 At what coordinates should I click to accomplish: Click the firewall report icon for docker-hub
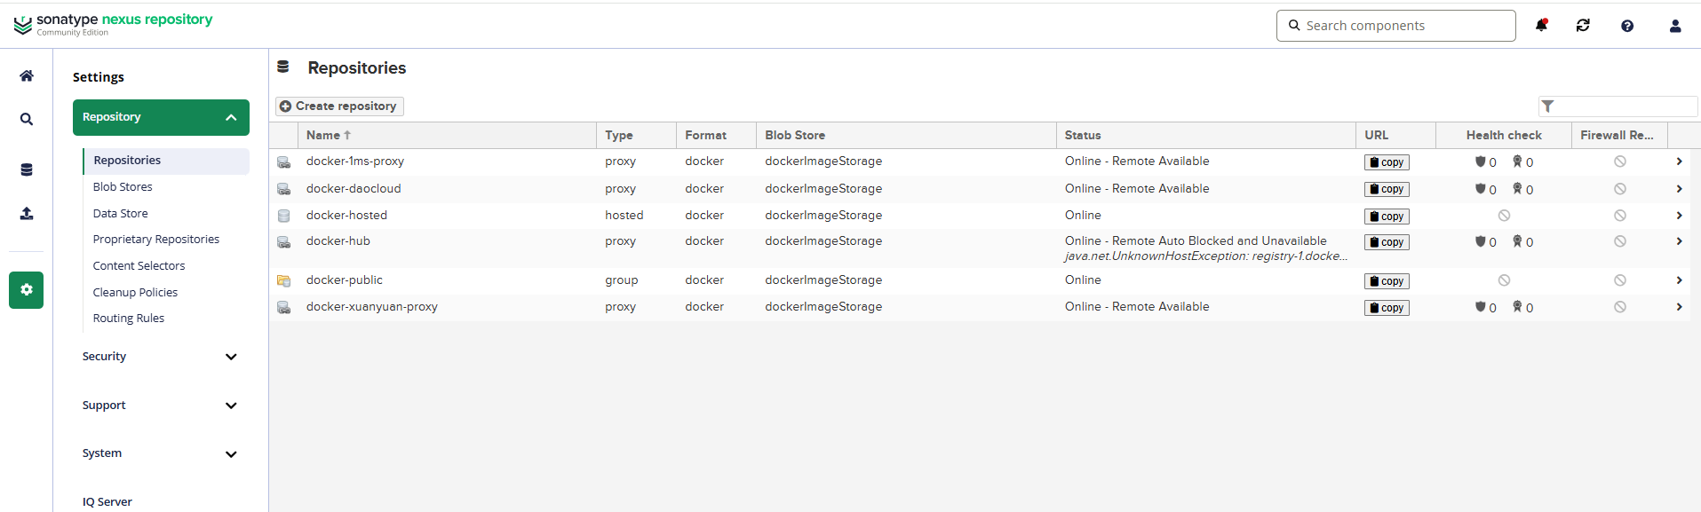point(1620,241)
